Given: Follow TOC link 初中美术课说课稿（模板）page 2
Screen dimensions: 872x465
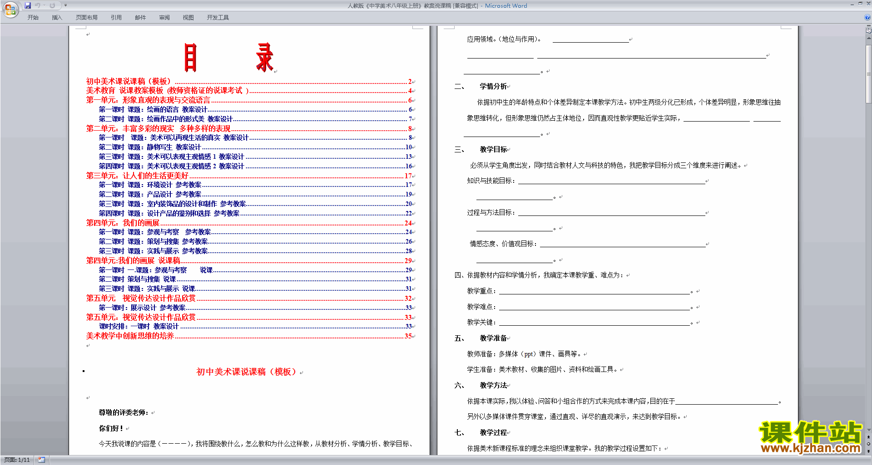Looking at the screenshot, I should 249,81.
